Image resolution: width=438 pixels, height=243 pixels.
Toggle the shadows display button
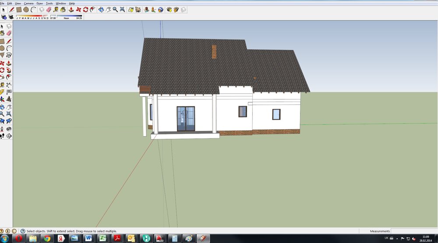(x=11, y=17)
